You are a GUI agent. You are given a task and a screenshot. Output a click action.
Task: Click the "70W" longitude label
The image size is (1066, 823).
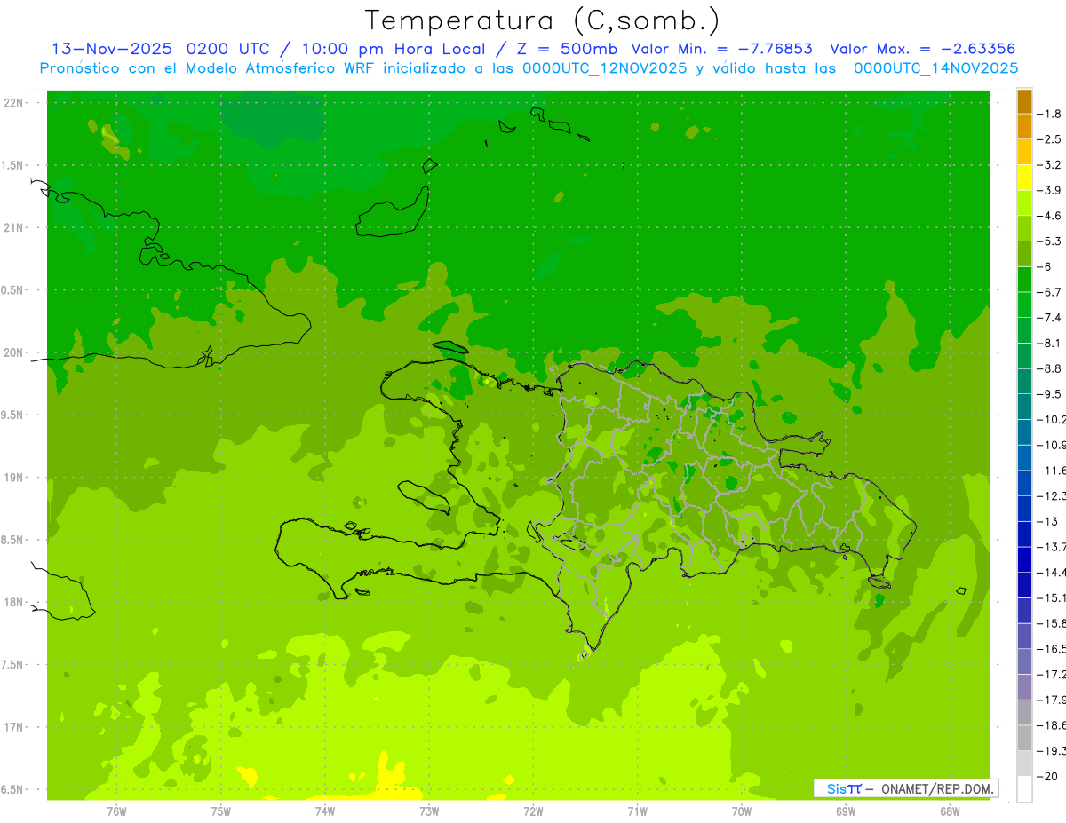pos(742,811)
